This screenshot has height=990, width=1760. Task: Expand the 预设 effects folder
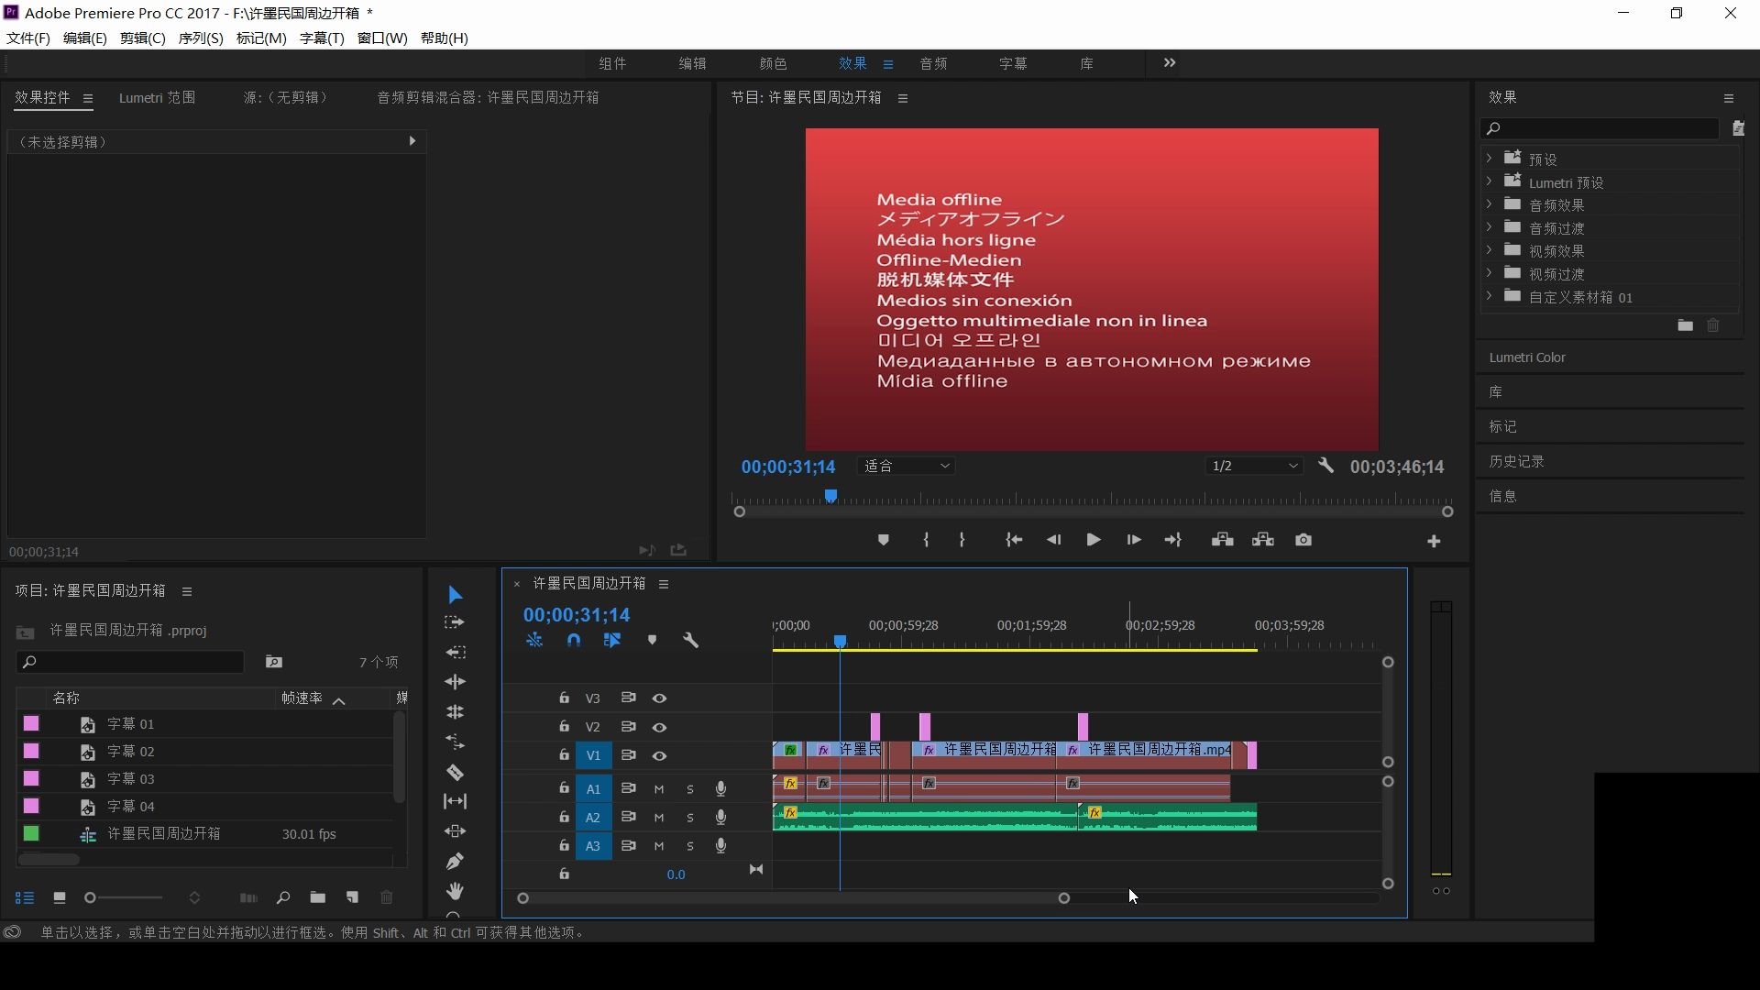(x=1490, y=158)
